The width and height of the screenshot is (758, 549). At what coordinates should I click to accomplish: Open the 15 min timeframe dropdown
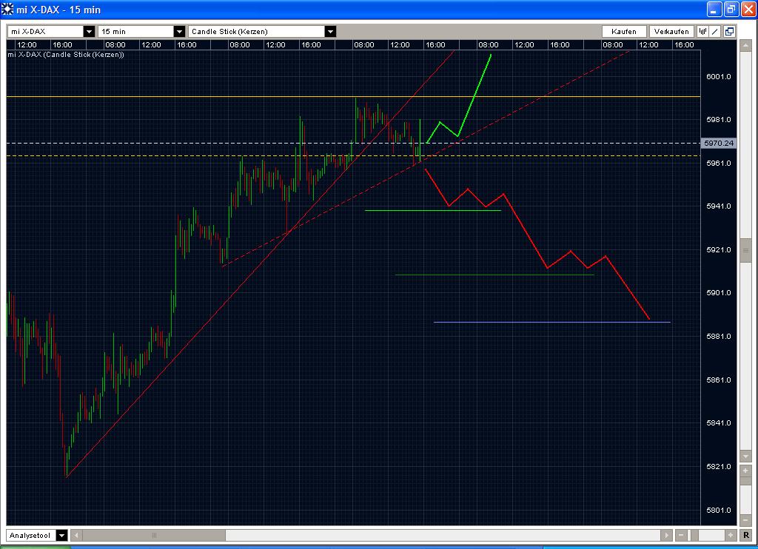click(x=178, y=32)
